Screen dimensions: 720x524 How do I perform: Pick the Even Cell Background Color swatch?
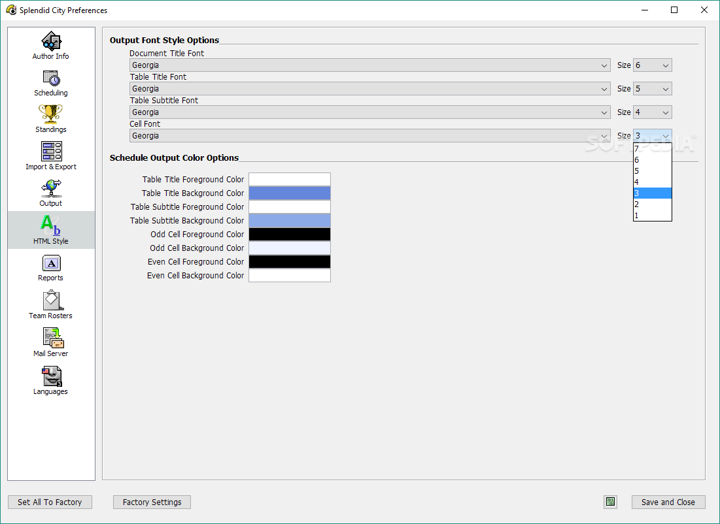point(290,275)
